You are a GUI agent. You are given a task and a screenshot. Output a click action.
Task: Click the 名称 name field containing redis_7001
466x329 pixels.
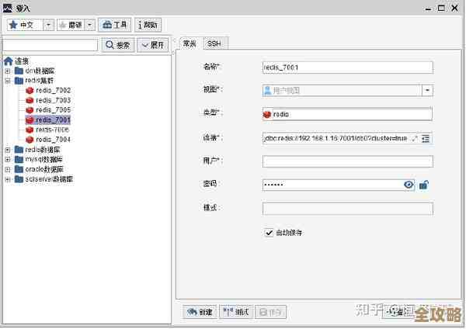[x=347, y=68]
